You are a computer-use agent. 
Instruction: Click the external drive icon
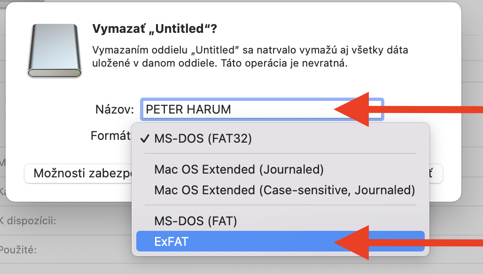pos(55,51)
